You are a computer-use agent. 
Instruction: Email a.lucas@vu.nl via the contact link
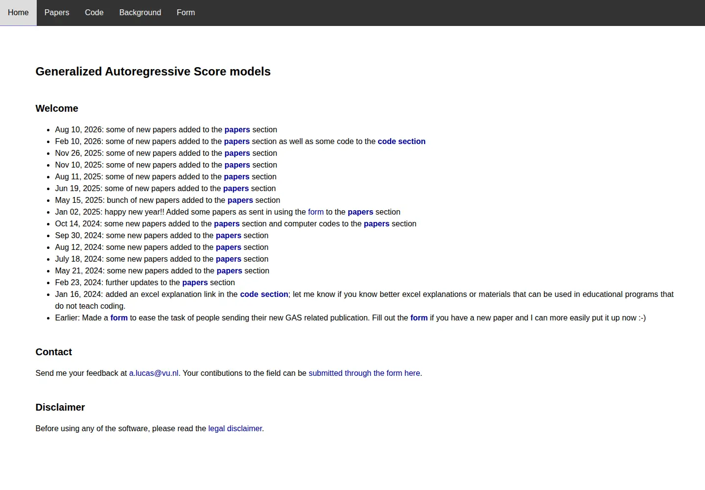154,373
